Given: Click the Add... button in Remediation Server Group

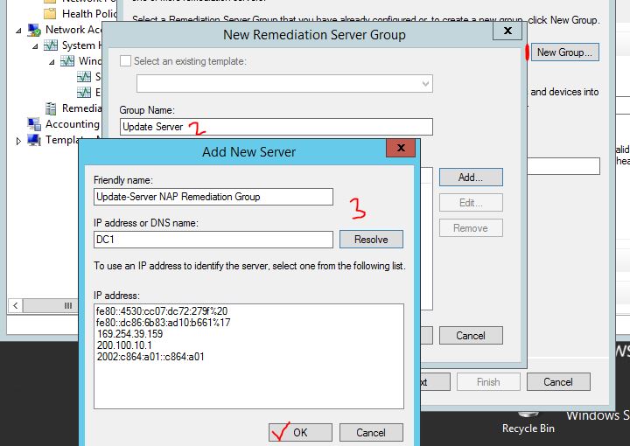Looking at the screenshot, I should click(x=471, y=177).
